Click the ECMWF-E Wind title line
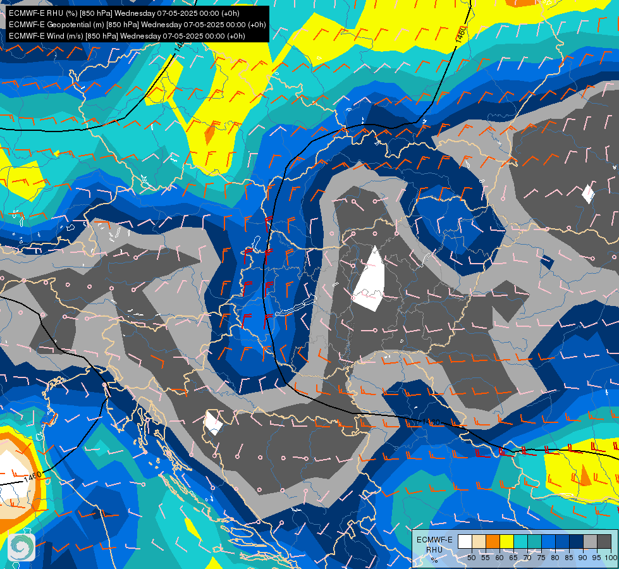Viewport: 619px width, 569px height. click(126, 36)
